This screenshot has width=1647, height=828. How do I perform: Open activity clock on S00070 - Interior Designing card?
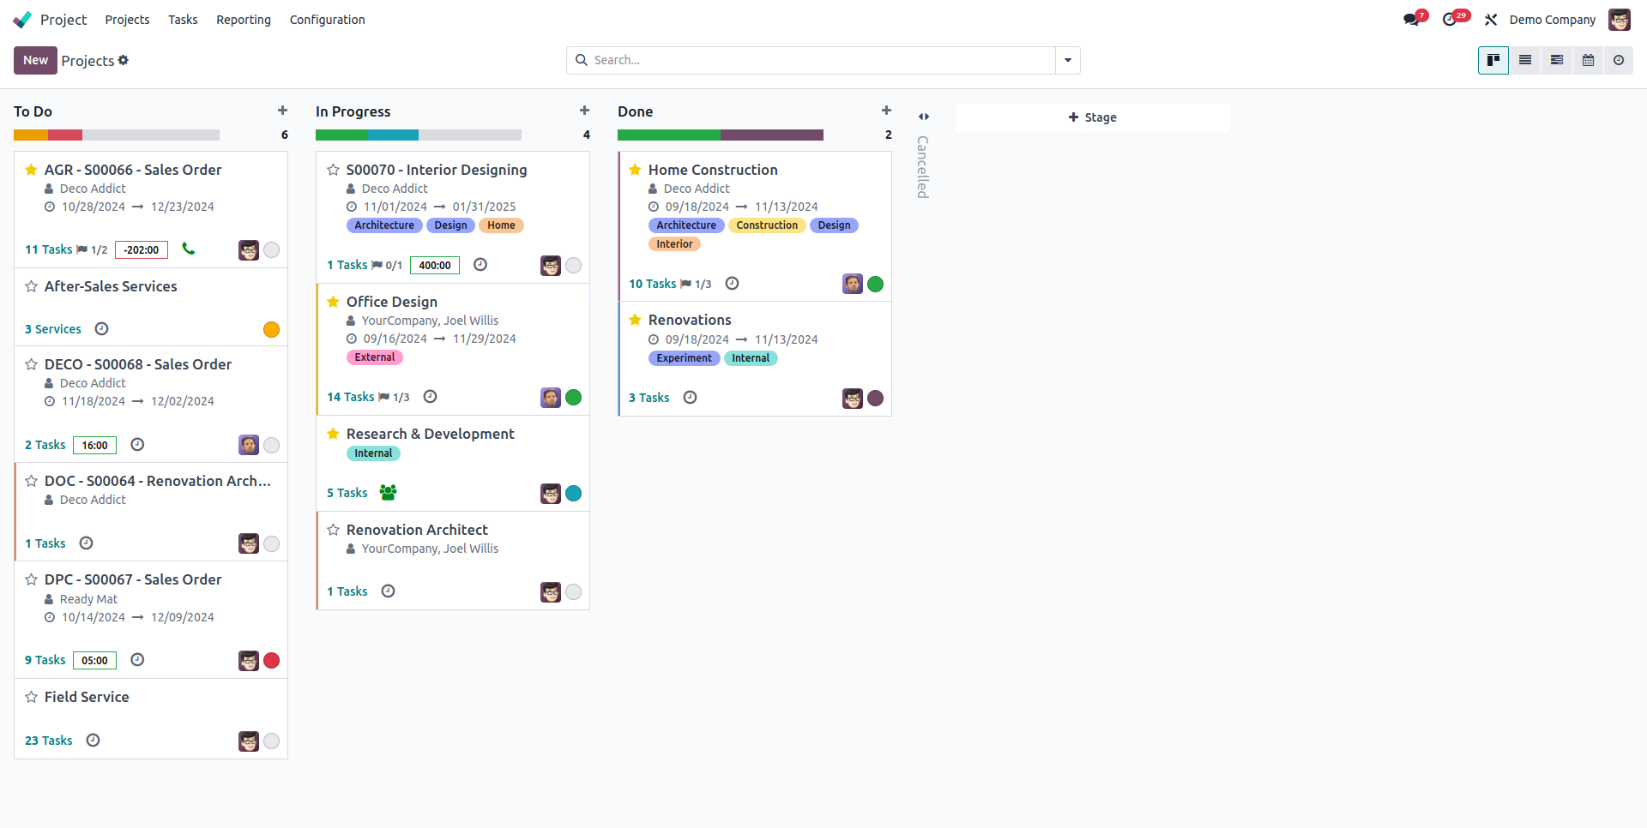pos(480,265)
